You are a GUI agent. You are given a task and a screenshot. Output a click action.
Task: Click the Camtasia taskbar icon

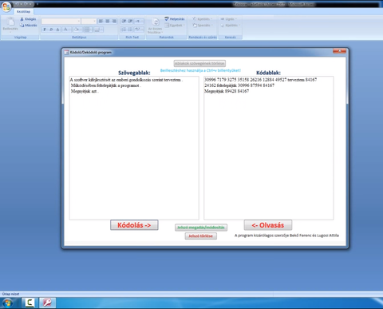click(30, 303)
